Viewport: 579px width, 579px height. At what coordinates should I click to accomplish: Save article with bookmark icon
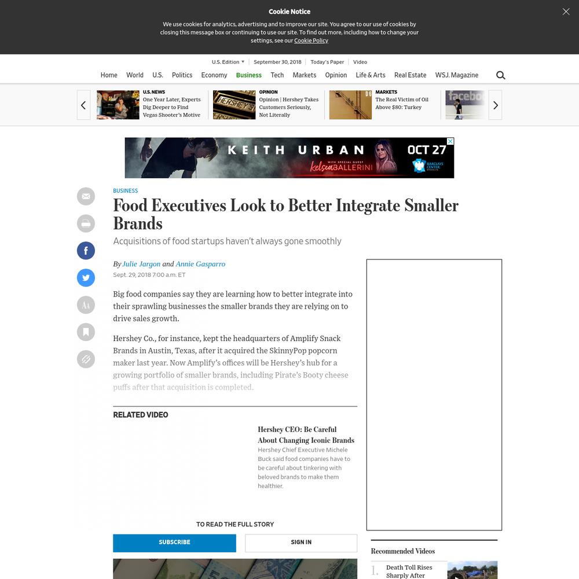86,332
